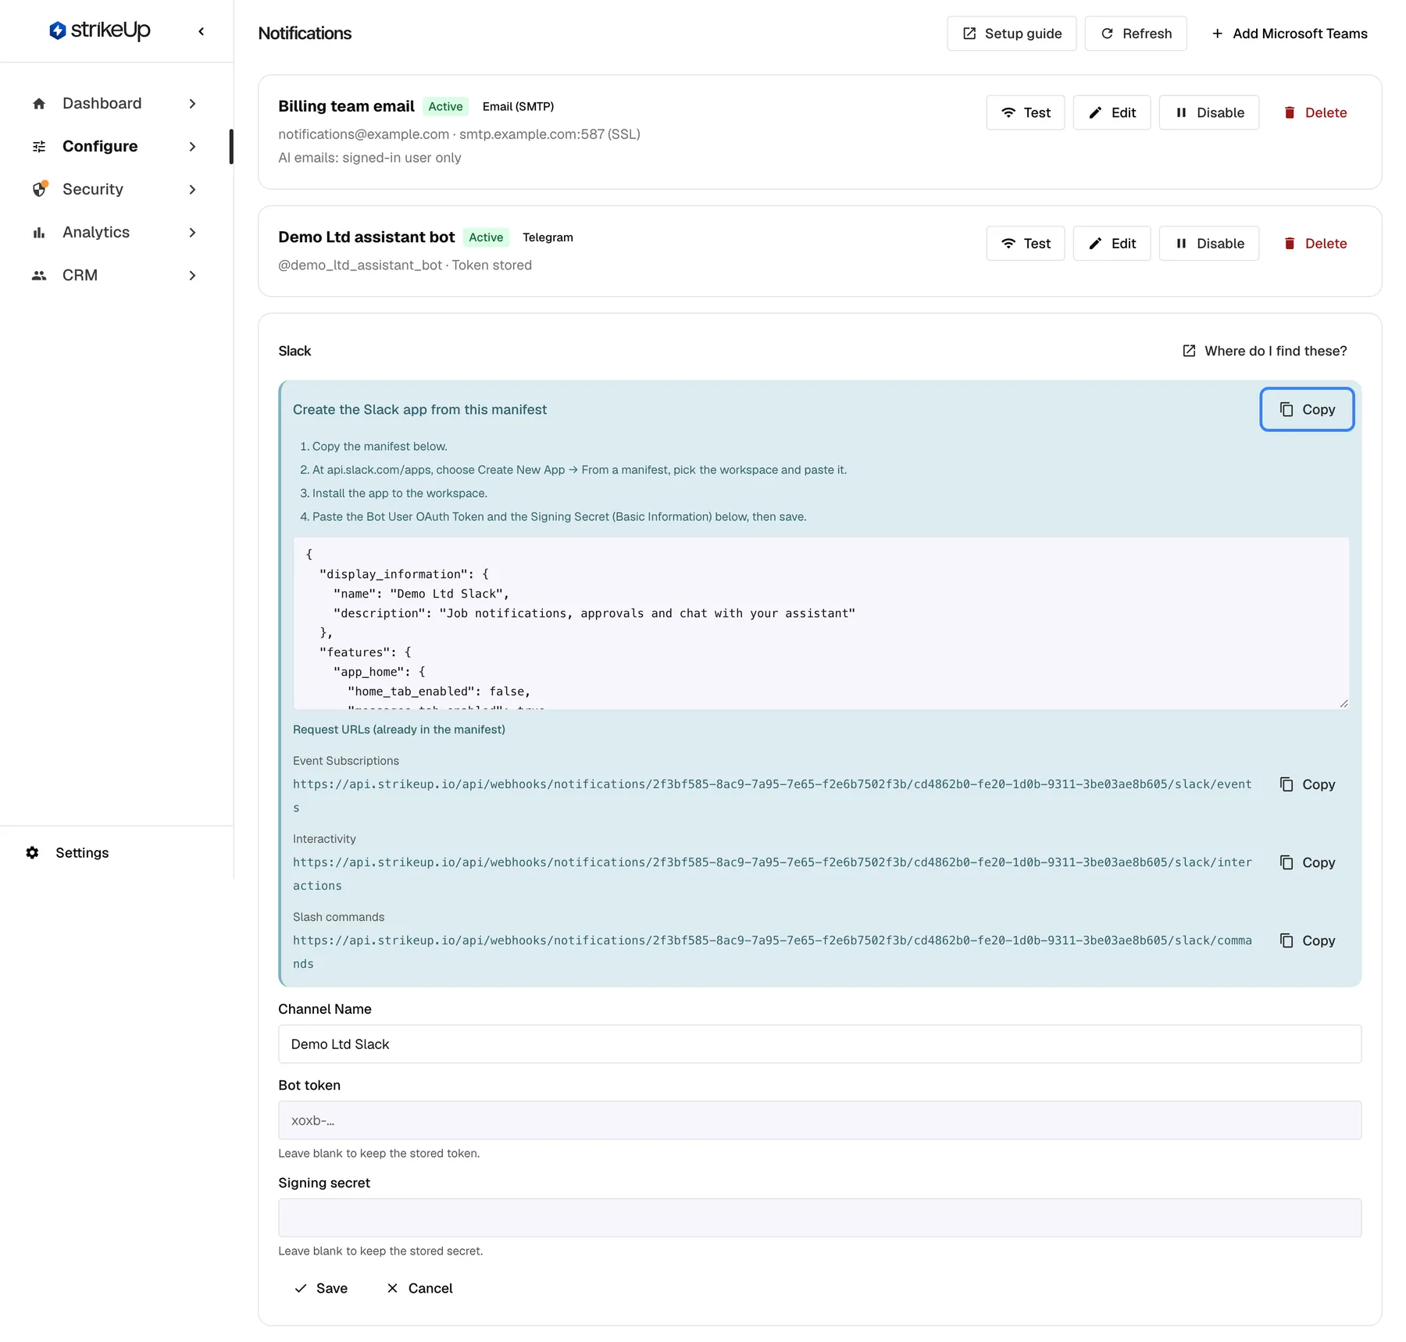Disable the Demo Ltd assistant bot

pos(1209,244)
